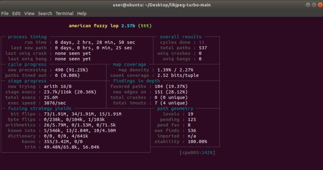Viewport: 323px width, 170px height.
Task: Click paths timed out value '0 (0.00%)'
Action: click(67, 75)
